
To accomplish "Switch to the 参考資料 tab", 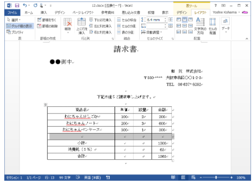I will (107, 12).
